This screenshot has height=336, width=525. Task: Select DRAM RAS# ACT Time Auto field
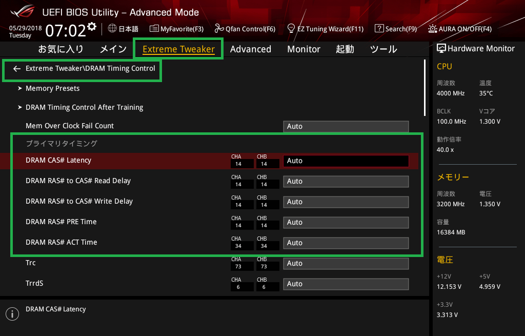pyautogui.click(x=346, y=243)
